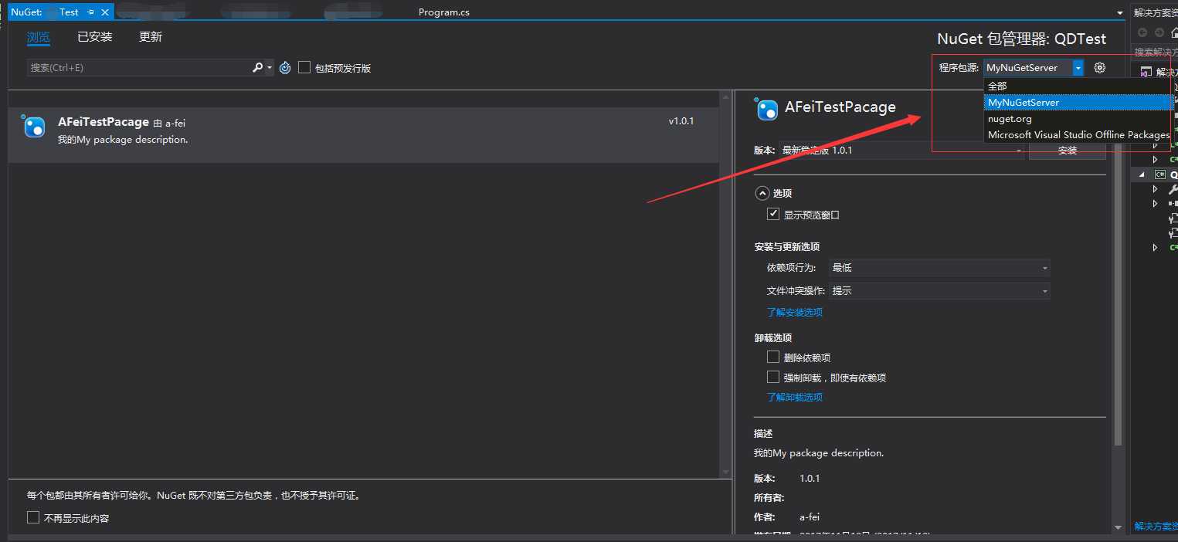Open the Program.cs document tab
This screenshot has height=542, width=1178.
pyautogui.click(x=443, y=12)
